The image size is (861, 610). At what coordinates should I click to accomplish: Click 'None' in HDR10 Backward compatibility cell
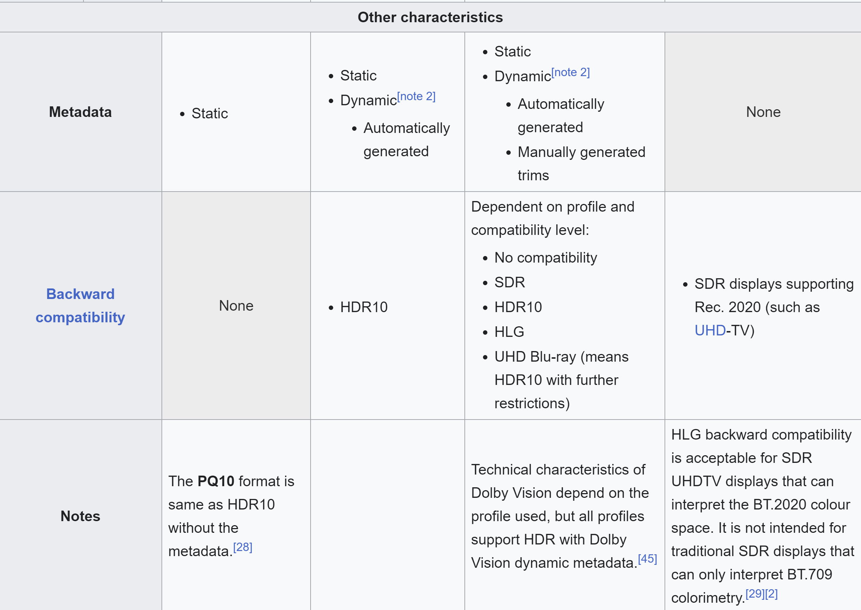236,306
